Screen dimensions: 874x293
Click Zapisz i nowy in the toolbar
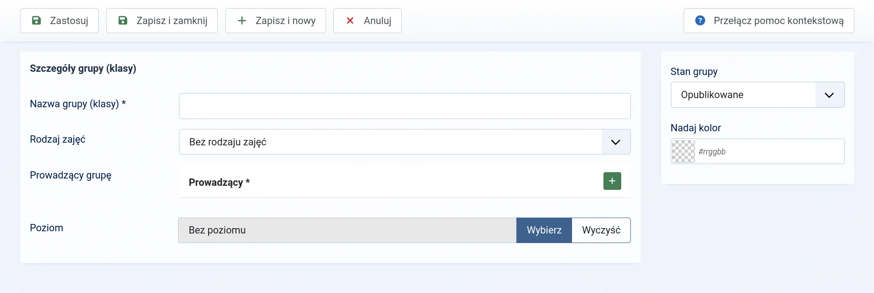point(276,20)
